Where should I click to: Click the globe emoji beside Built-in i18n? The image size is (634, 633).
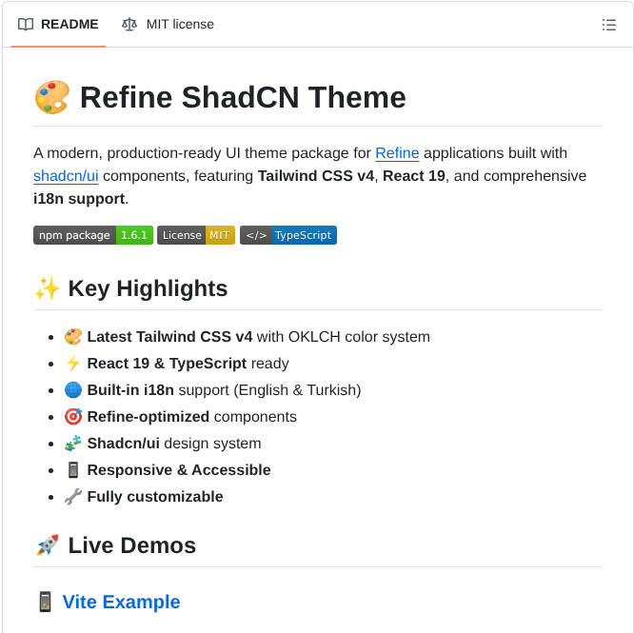point(73,390)
